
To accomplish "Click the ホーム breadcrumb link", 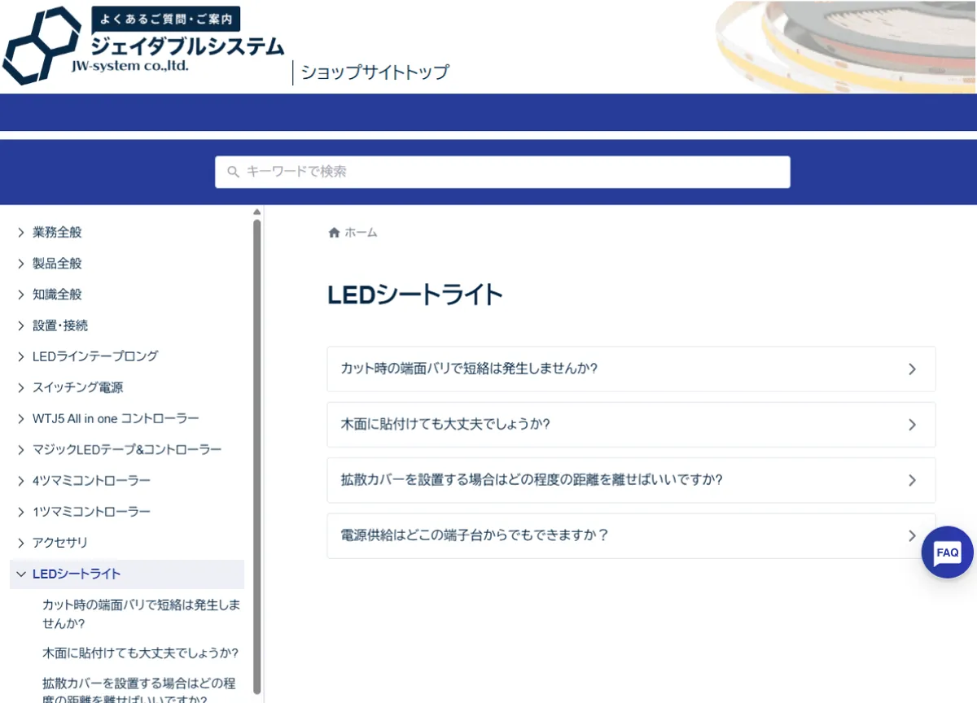I will (360, 232).
